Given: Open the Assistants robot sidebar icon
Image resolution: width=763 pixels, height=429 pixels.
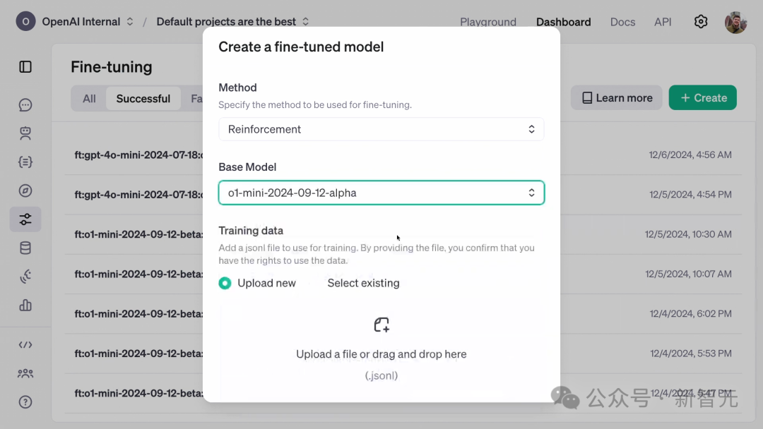Looking at the screenshot, I should click(25, 133).
